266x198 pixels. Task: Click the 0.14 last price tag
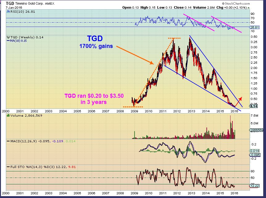[x=254, y=106]
